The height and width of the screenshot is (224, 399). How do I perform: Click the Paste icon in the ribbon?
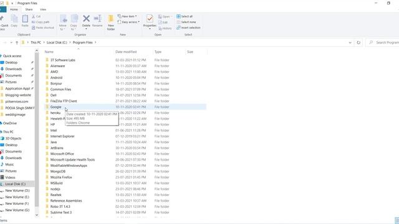[x=25, y=19]
